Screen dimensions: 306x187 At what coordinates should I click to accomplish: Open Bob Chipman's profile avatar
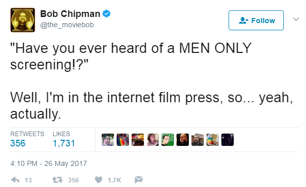pos(23,20)
